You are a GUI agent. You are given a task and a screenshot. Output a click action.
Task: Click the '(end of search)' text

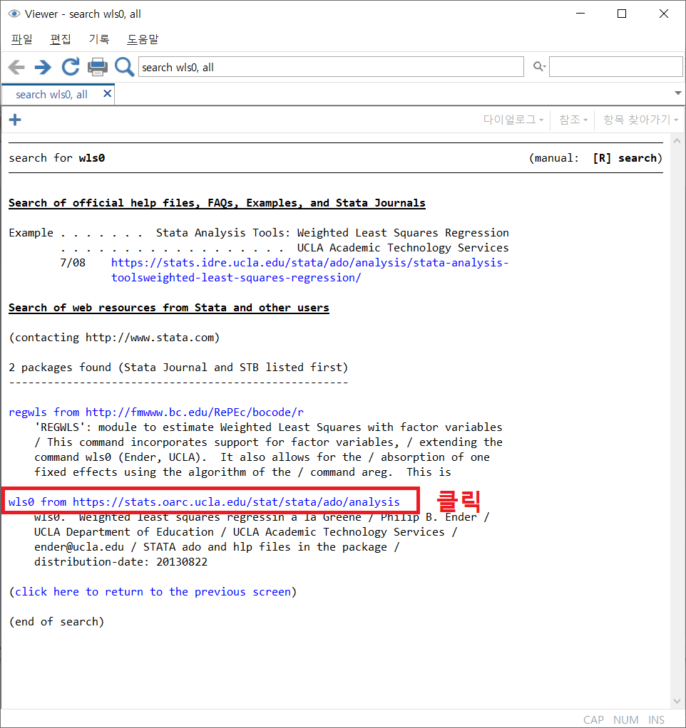(x=57, y=622)
